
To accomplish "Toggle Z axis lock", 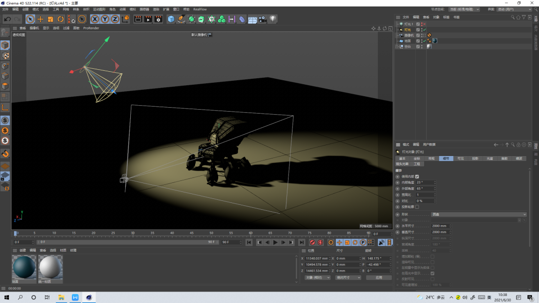I will (115, 19).
